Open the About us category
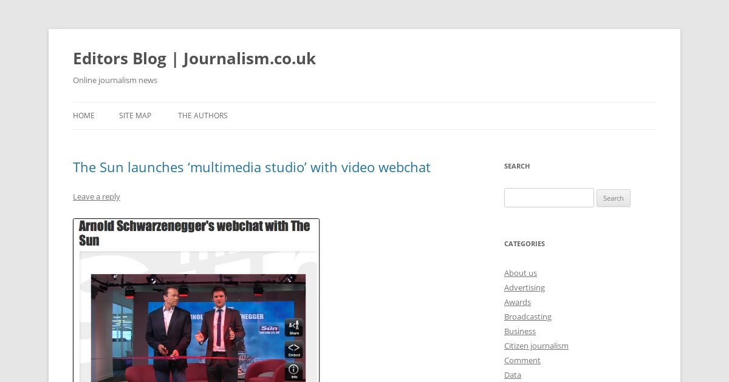The image size is (729, 382). point(521,273)
